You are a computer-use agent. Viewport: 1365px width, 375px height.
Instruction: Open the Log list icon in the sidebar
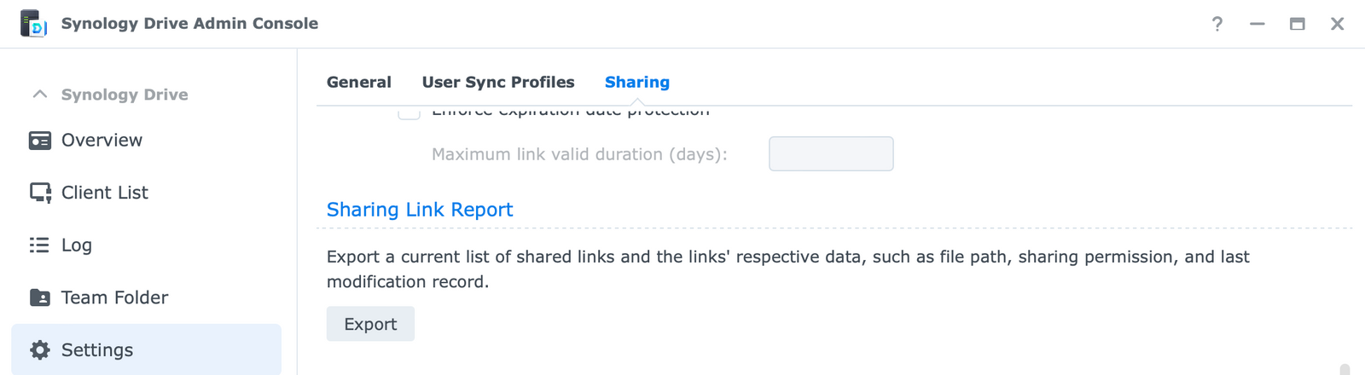(39, 245)
